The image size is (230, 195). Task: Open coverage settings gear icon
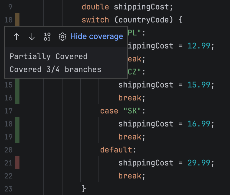pyautogui.click(x=63, y=37)
